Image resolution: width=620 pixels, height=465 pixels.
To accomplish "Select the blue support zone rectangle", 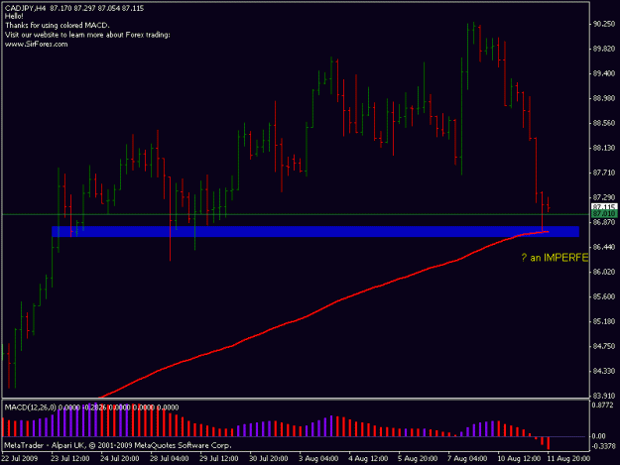I will tap(315, 232).
